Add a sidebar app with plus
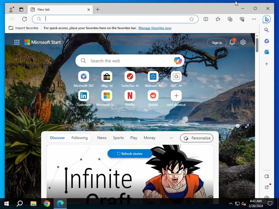Image resolution: width=279 pixels, height=209 pixels. 266,64
